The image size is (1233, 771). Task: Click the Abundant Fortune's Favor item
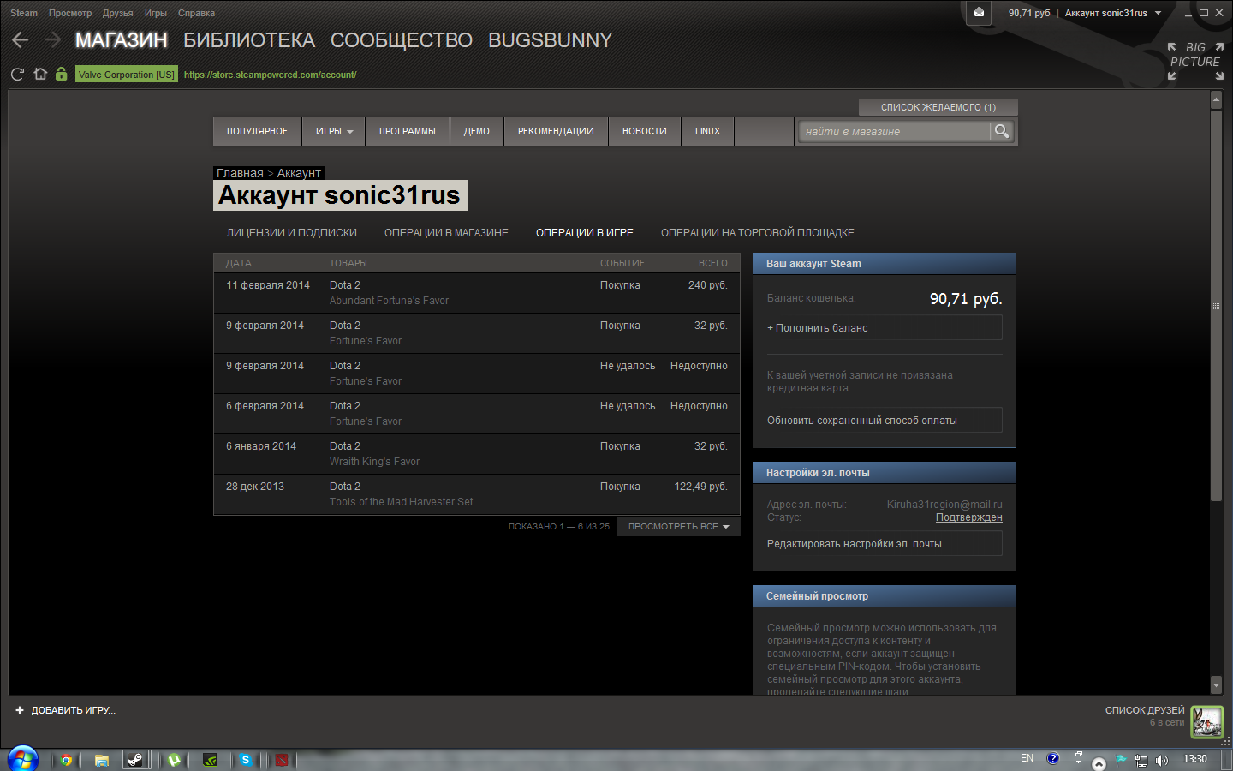tap(389, 301)
